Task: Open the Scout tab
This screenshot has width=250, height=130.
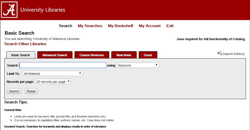Action: coord(148,55)
